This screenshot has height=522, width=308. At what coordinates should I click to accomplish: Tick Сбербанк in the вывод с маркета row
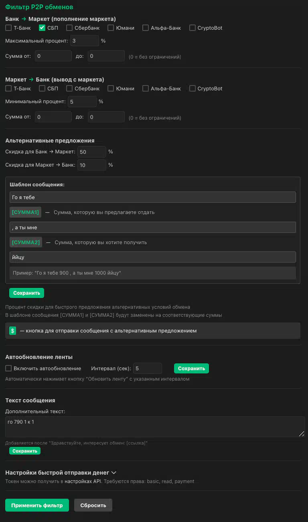69,89
